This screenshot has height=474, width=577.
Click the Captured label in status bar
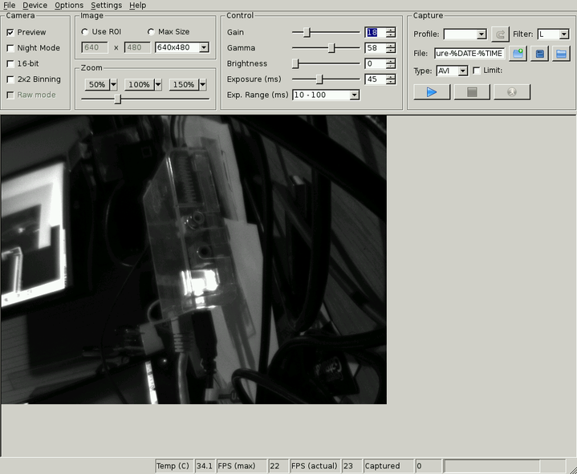[388, 466]
